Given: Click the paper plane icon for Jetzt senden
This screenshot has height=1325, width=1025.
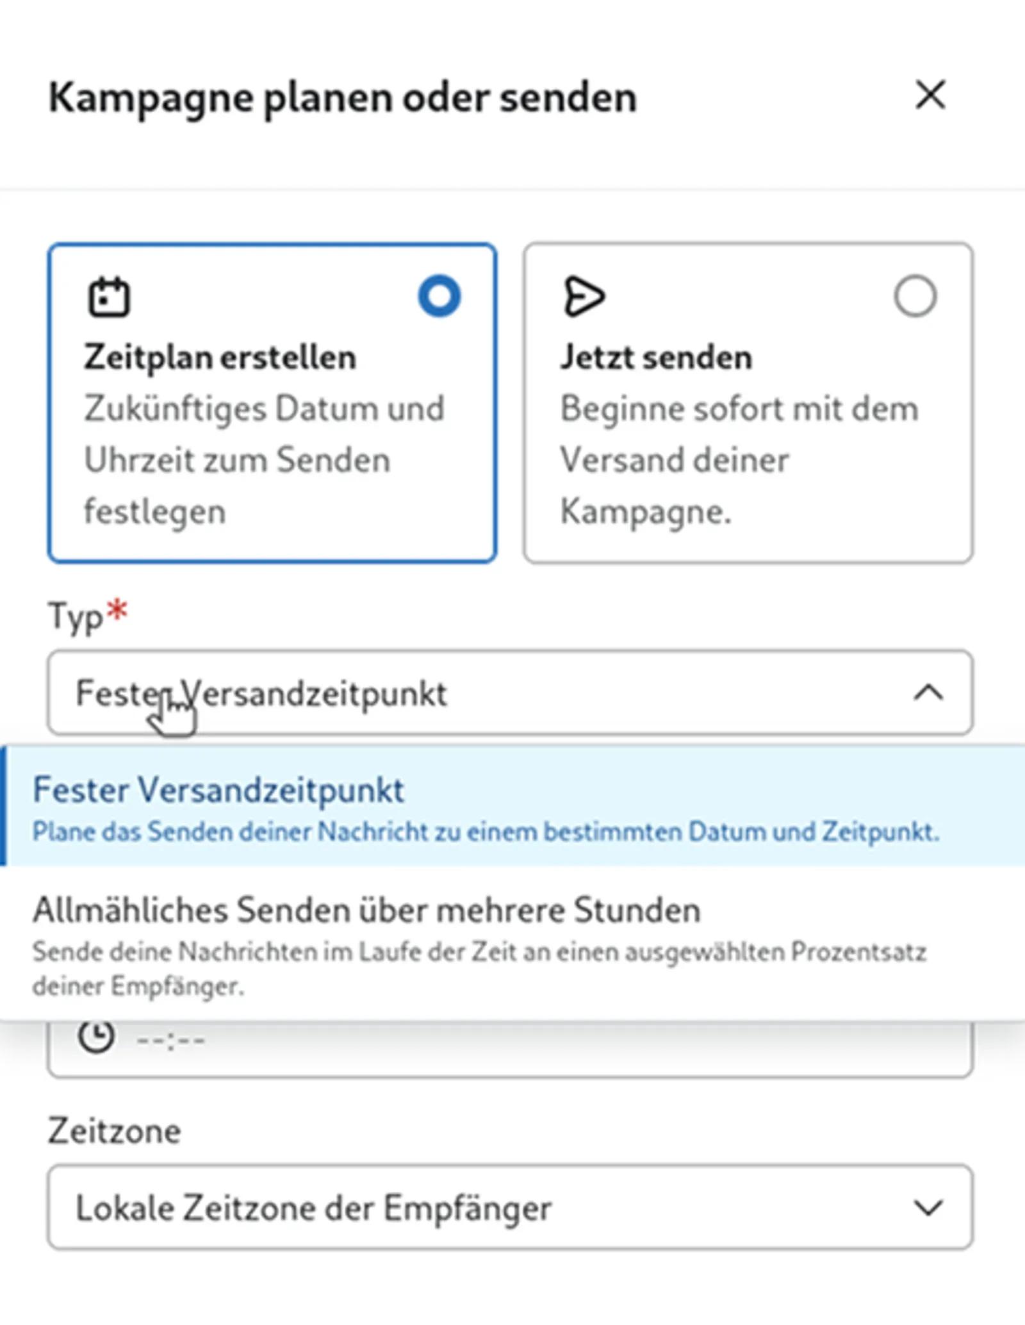Looking at the screenshot, I should [x=585, y=295].
